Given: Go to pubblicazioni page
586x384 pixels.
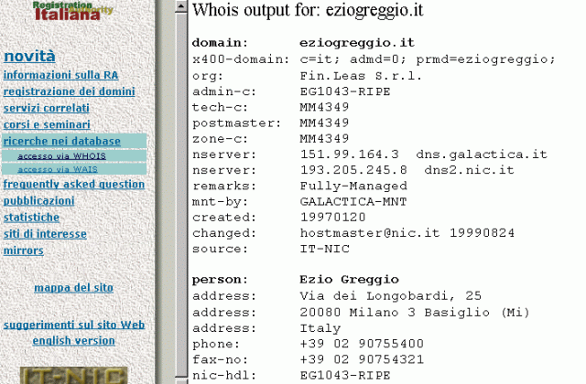Looking at the screenshot, I should (38, 201).
